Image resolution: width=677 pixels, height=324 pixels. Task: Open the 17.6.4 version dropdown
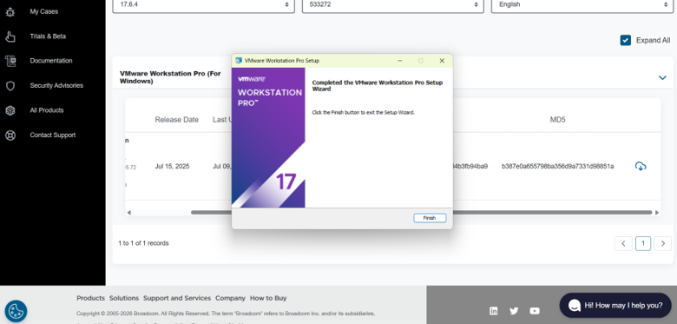(203, 4)
